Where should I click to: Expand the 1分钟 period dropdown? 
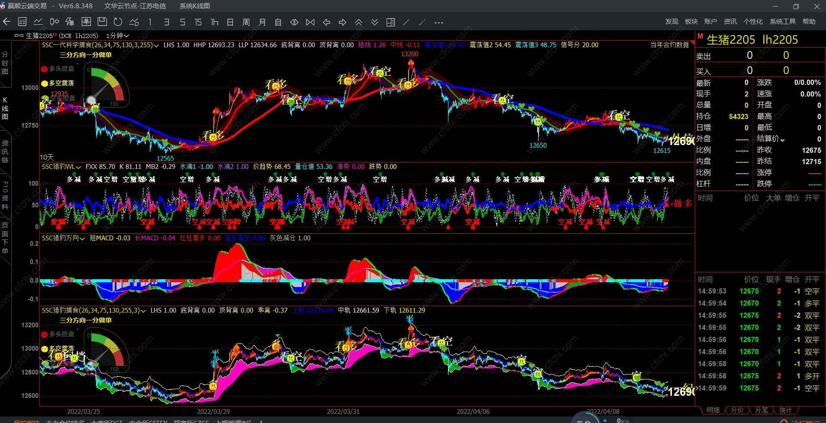tap(126, 36)
